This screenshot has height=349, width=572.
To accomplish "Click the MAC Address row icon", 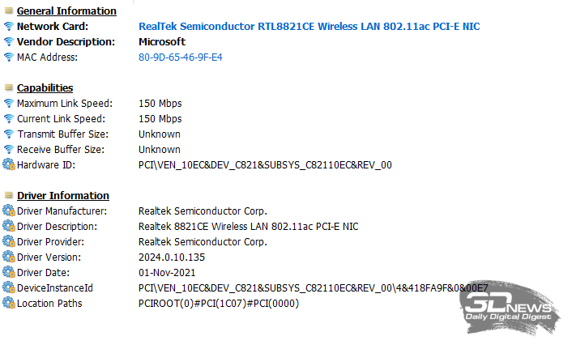I will (x=9, y=57).
